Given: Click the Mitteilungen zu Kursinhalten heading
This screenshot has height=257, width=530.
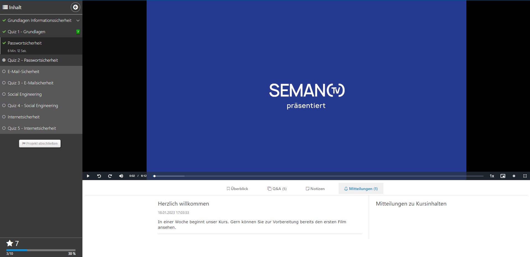Looking at the screenshot, I should click(411, 204).
